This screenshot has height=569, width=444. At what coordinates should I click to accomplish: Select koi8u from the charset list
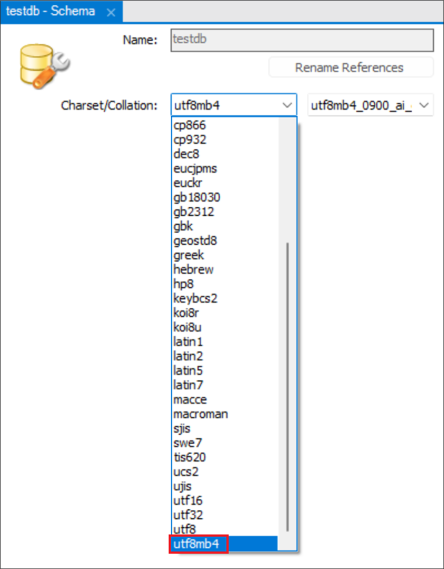click(x=224, y=327)
